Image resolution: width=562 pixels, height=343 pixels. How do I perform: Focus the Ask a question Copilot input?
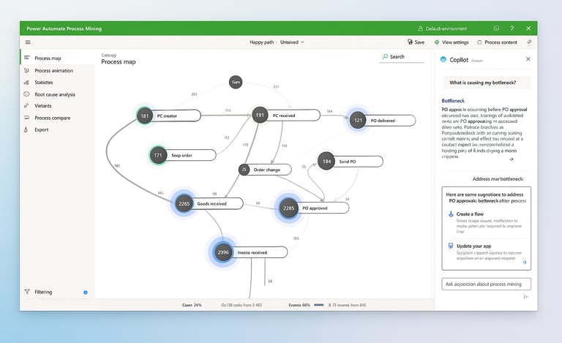click(486, 284)
